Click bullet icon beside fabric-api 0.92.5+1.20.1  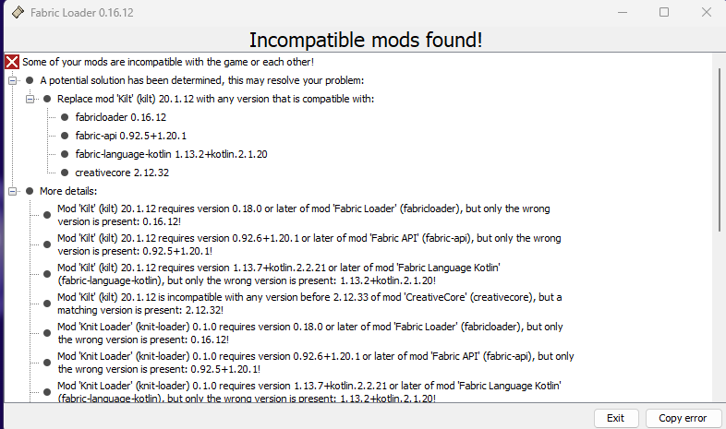[65, 136]
